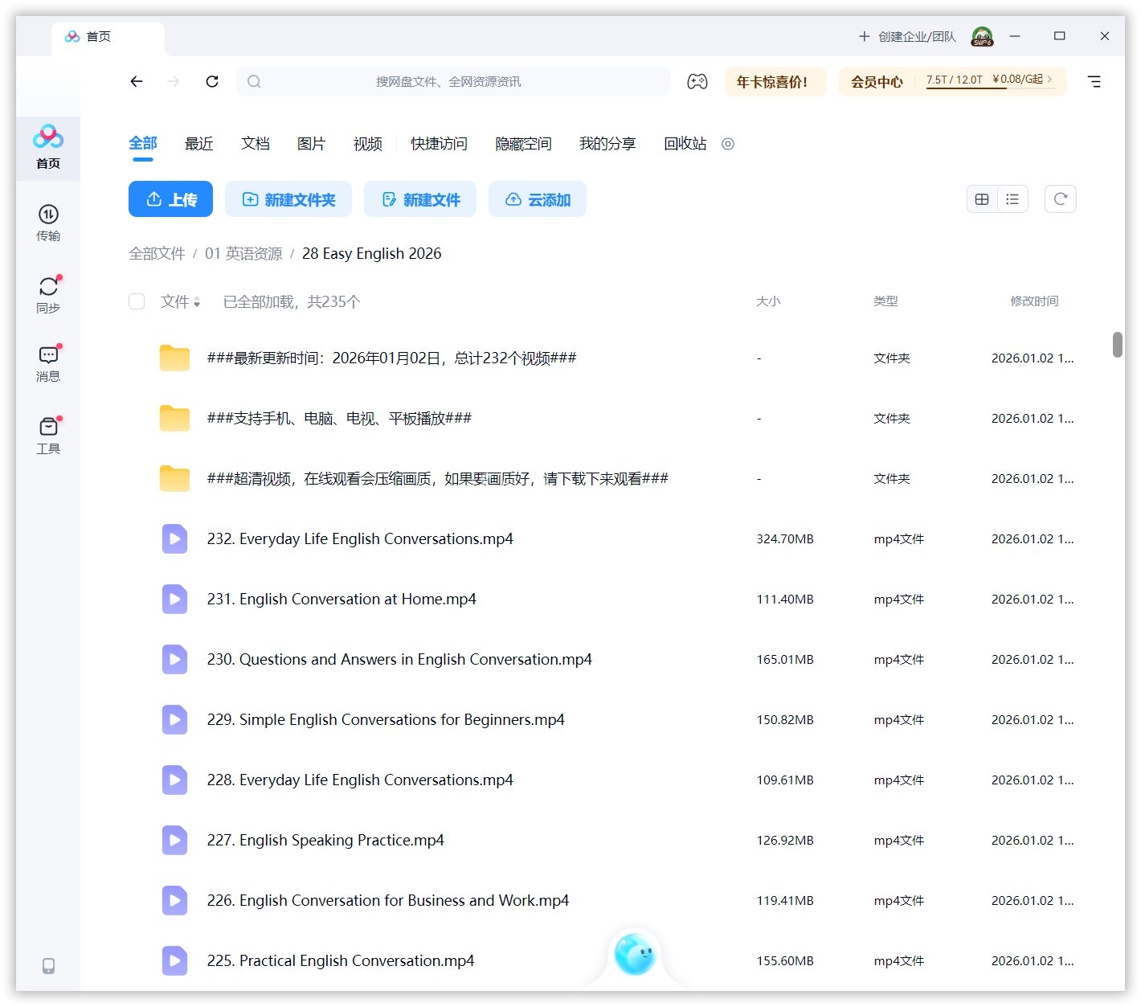Image resolution: width=1141 pixels, height=1007 pixels.
Task: Click the browser-style reload icon
Action: [x=212, y=81]
